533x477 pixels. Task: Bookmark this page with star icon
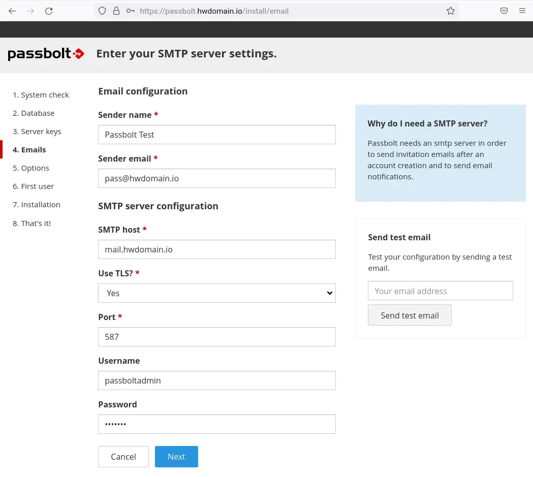451,11
